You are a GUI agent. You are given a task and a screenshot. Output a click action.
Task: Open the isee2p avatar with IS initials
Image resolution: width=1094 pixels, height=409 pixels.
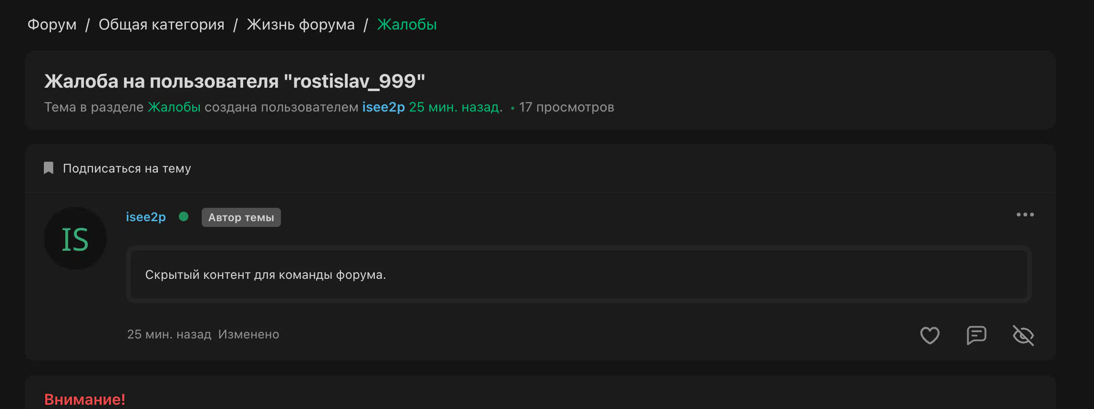pos(75,238)
